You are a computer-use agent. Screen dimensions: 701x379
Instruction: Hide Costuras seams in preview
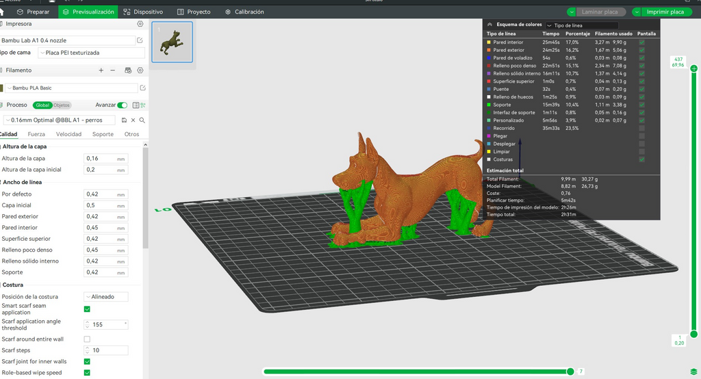(x=641, y=159)
